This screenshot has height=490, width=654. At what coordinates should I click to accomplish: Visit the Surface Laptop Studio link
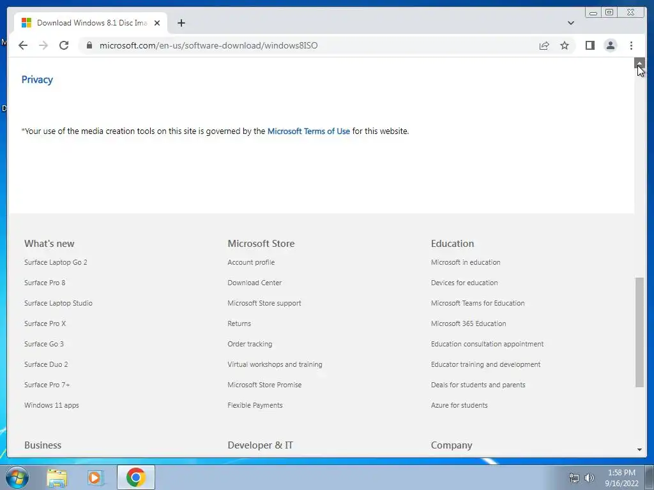58,303
